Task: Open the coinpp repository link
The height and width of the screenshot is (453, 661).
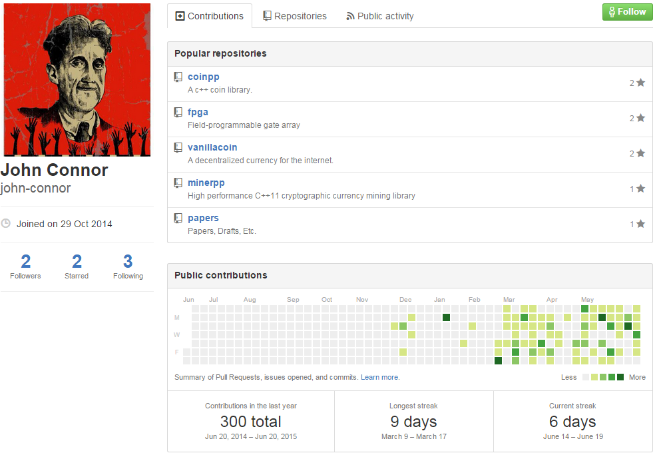Action: tap(204, 77)
